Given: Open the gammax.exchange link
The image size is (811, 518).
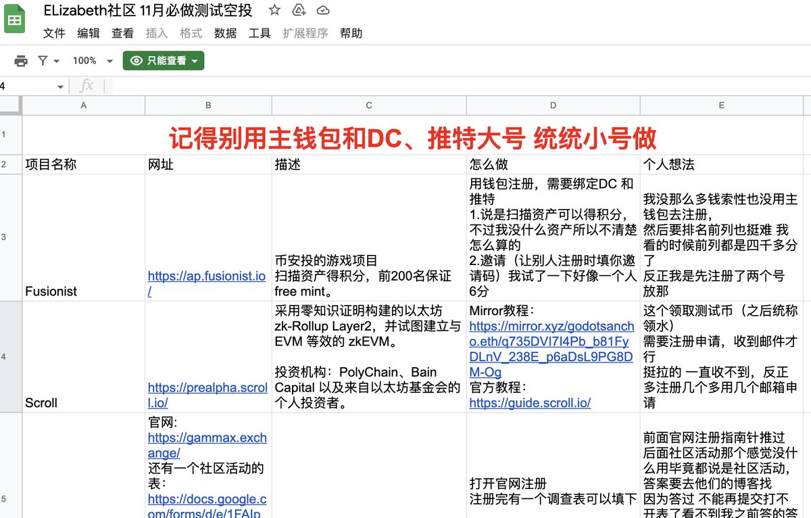Looking at the screenshot, I should 207,445.
